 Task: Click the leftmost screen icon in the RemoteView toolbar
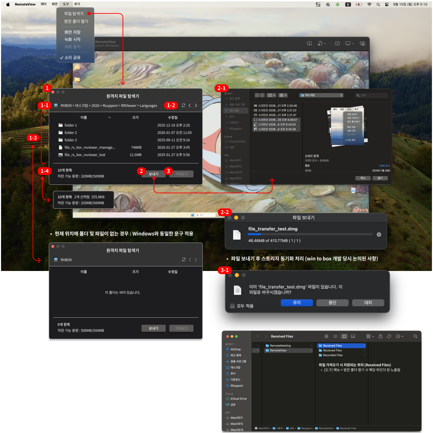[x=309, y=44]
